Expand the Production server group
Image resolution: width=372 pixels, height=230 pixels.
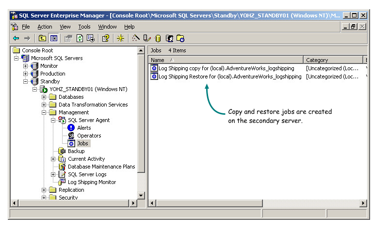25,74
